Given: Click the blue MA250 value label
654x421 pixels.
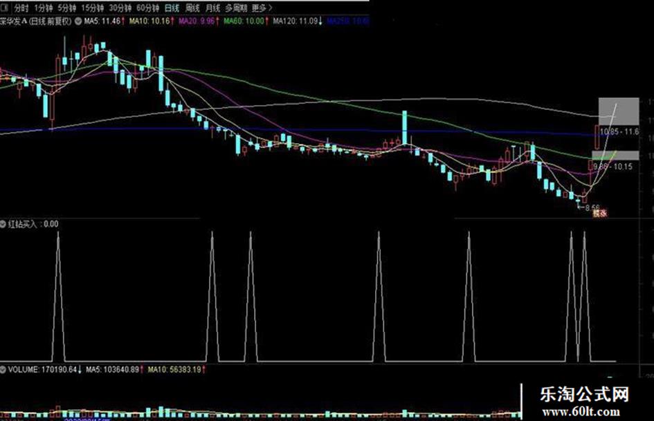Looking at the screenshot, I should tap(348, 21).
